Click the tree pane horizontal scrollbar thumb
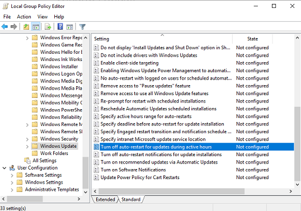Image resolution: width=301 pixels, height=211 pixels. tap(25, 199)
